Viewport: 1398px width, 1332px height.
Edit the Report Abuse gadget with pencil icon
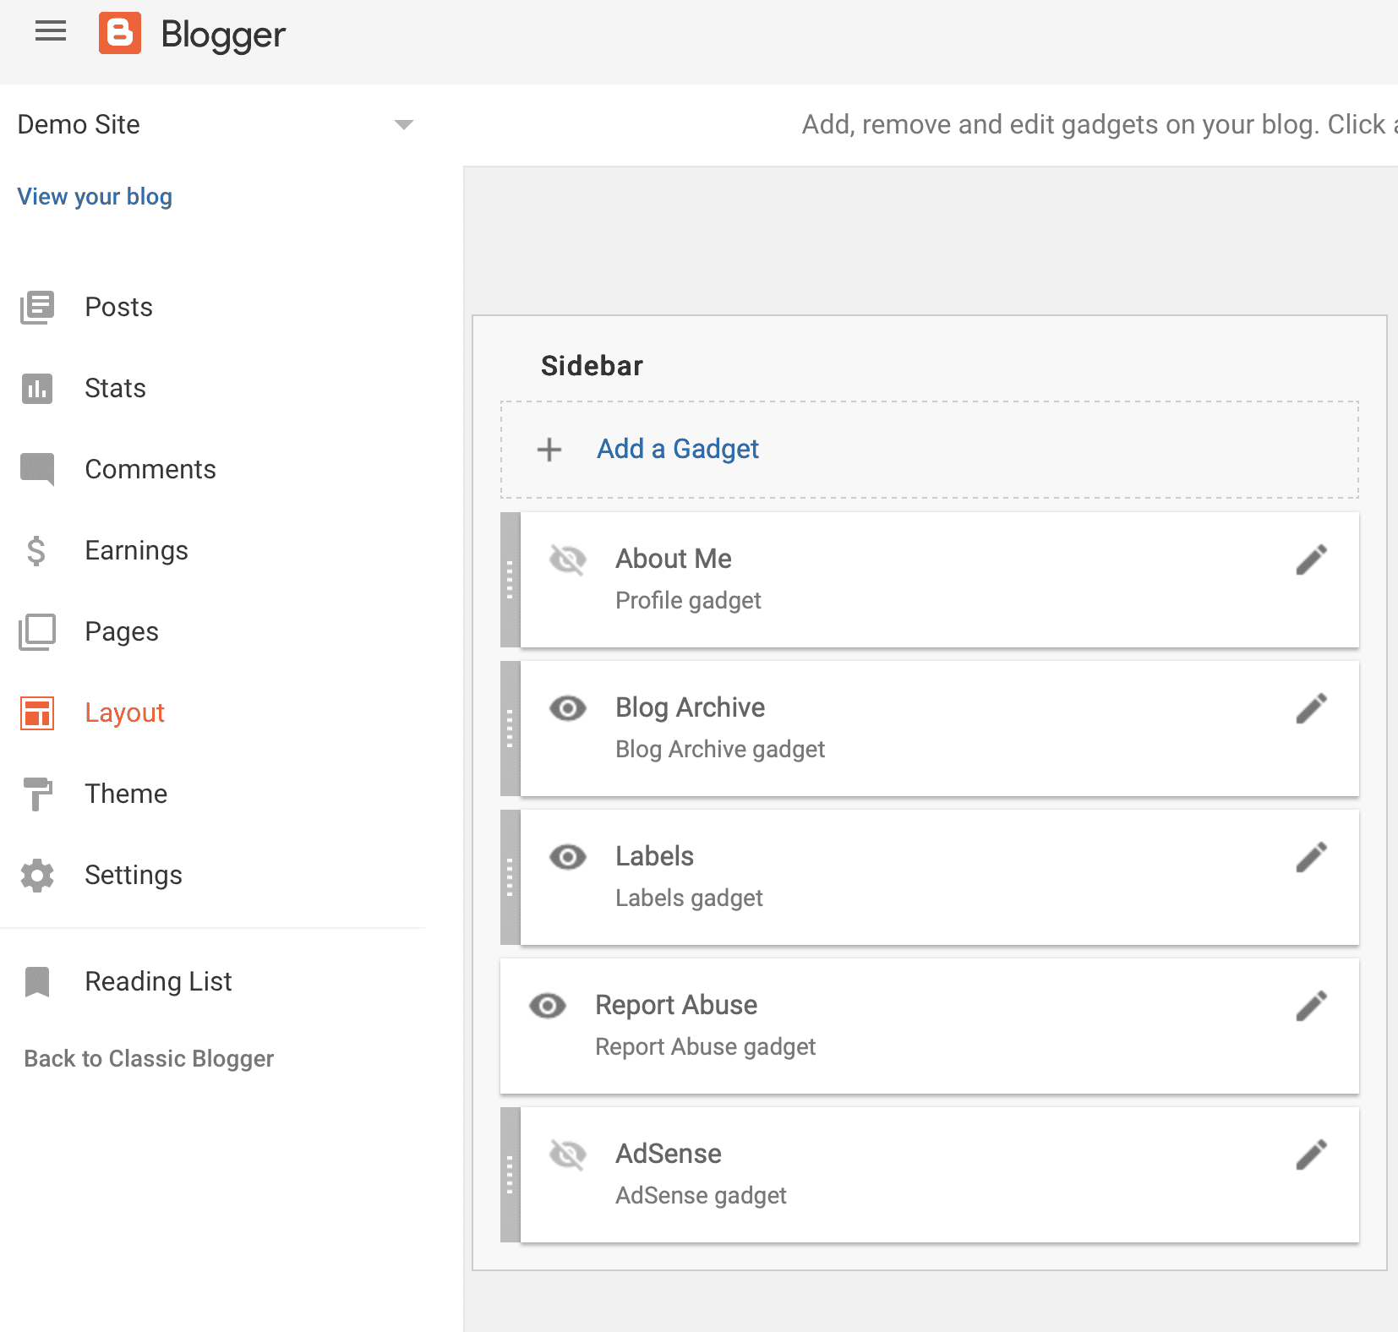point(1311,1005)
